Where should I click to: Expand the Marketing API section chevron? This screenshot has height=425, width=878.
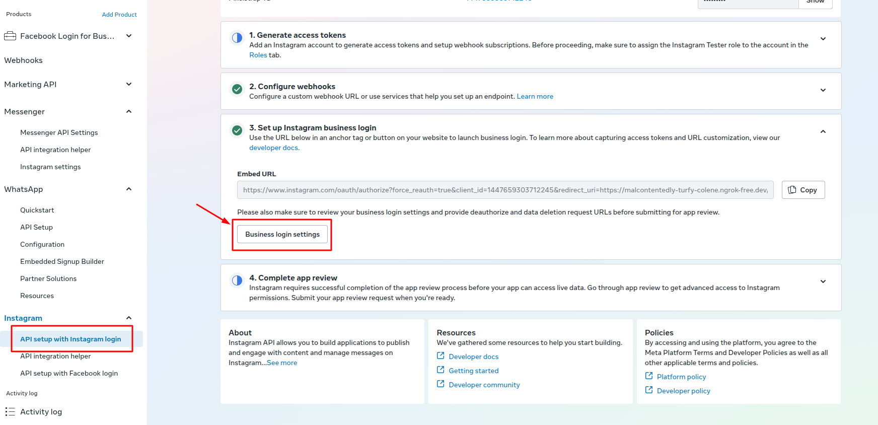click(129, 84)
